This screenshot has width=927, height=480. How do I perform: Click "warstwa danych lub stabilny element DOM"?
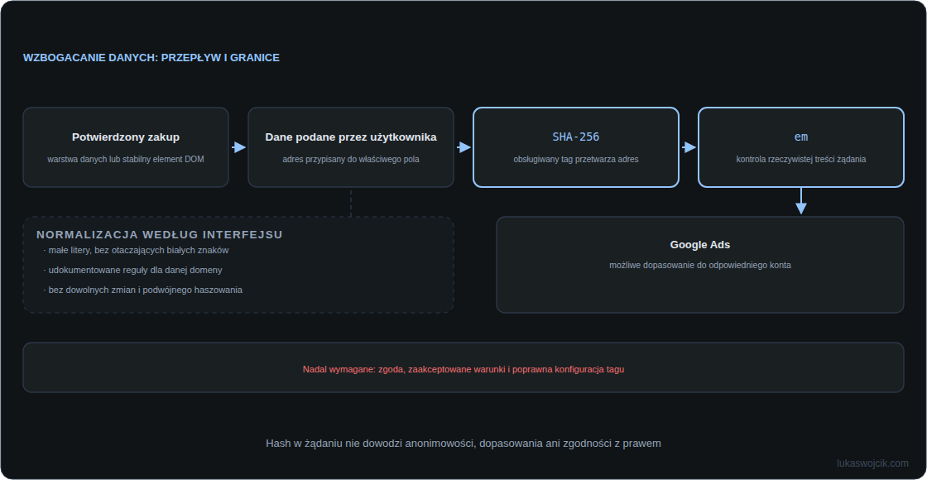(x=126, y=159)
